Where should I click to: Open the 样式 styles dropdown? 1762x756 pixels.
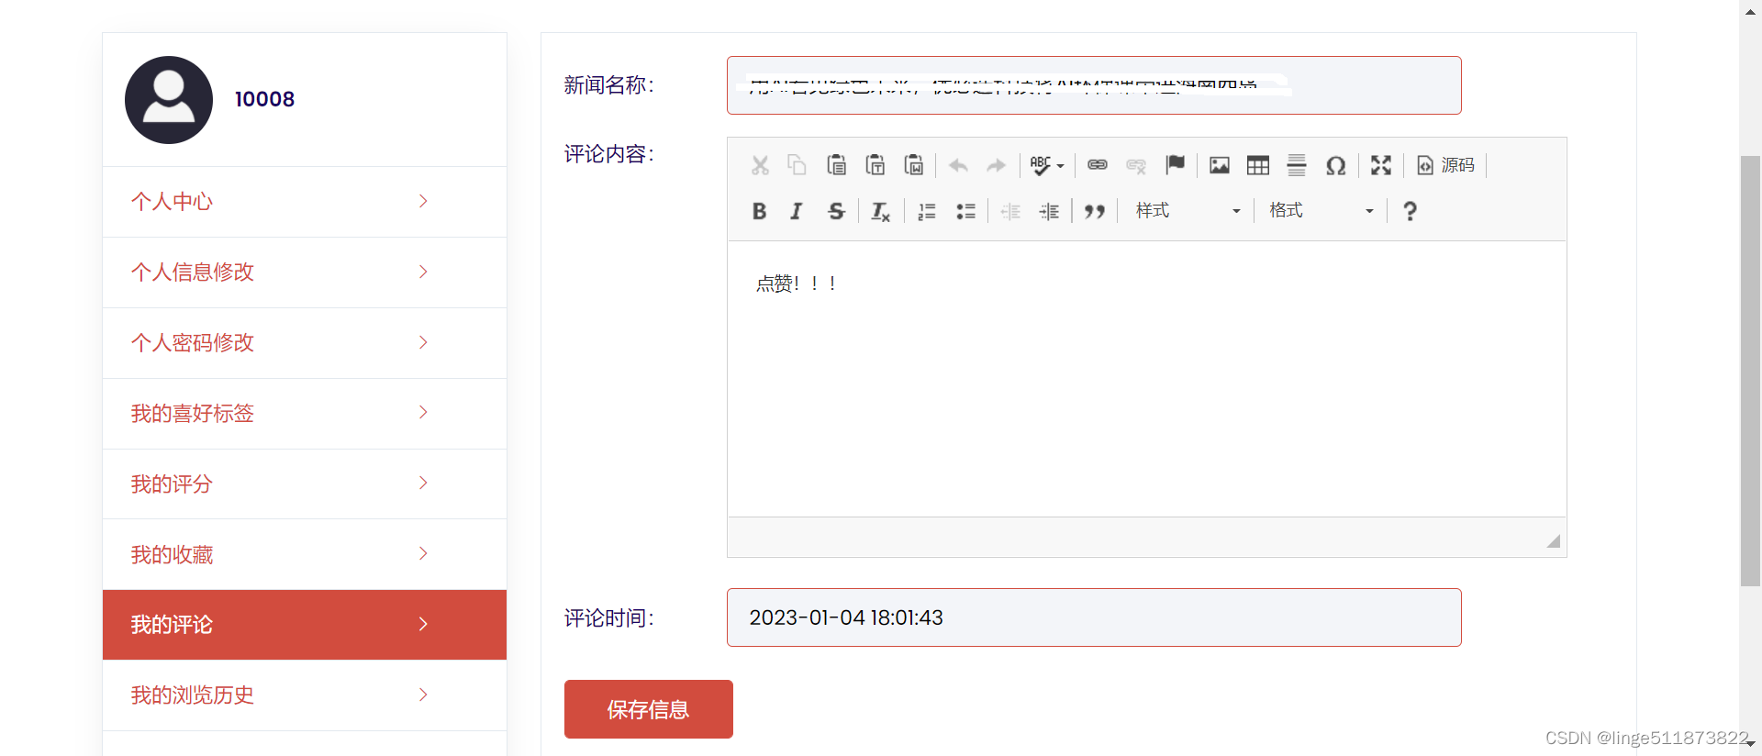[x=1188, y=211]
